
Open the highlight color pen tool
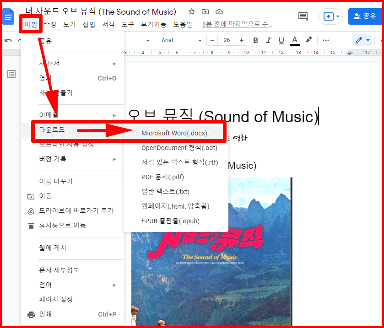(308, 40)
